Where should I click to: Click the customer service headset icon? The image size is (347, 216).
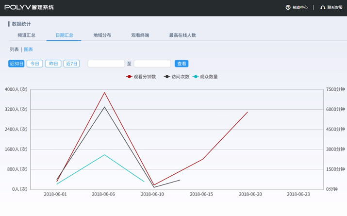click(x=323, y=8)
